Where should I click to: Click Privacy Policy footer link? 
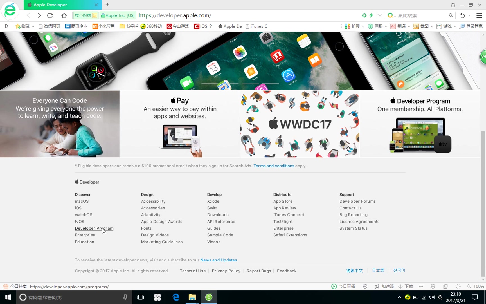tap(226, 271)
